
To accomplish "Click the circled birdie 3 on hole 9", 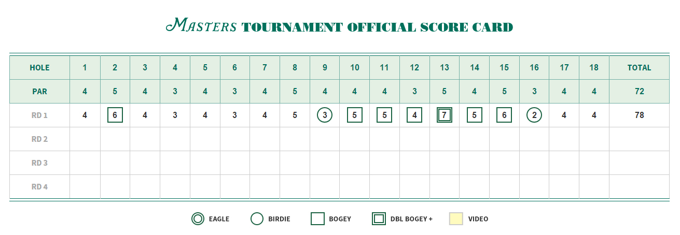I will coord(324,115).
